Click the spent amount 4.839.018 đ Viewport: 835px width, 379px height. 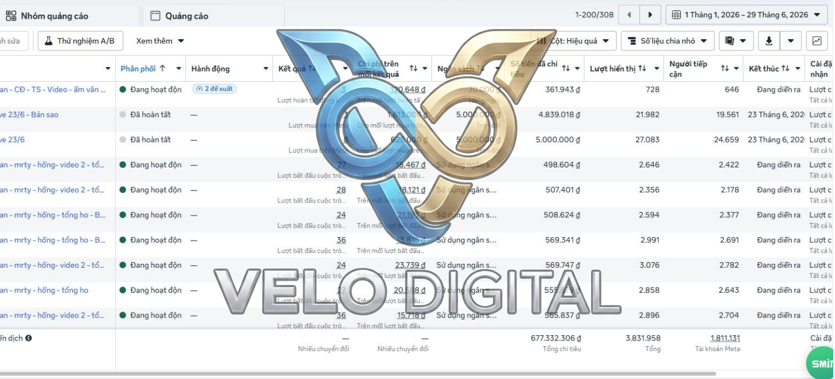point(559,115)
